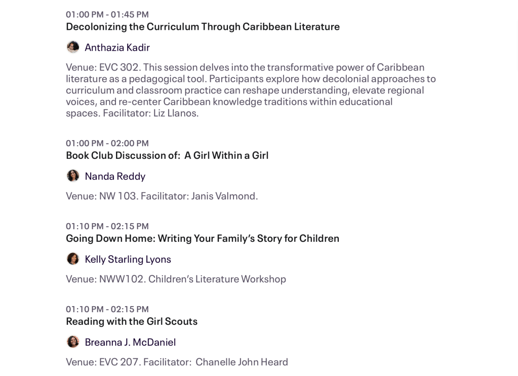
Task: Open speaker link Nanda Reddy
Action: [x=115, y=176]
